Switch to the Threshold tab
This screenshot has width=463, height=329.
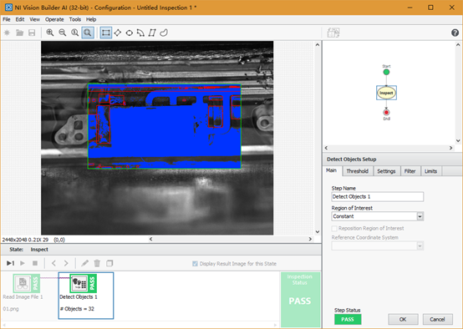click(x=358, y=171)
